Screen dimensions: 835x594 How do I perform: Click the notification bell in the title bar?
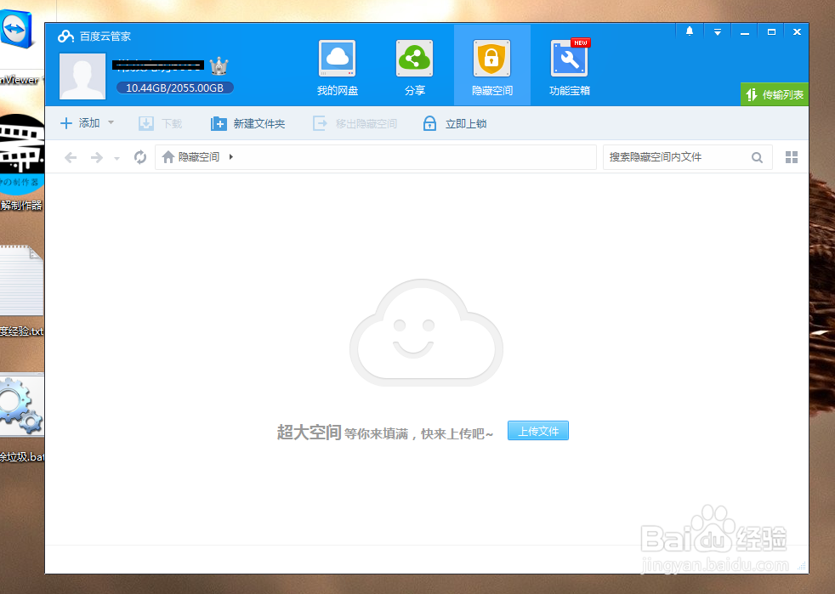689,31
